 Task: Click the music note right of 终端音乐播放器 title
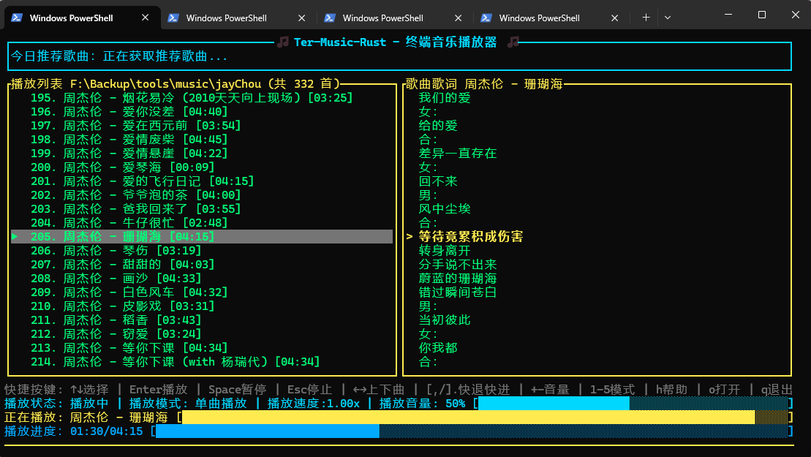pyautogui.click(x=513, y=42)
